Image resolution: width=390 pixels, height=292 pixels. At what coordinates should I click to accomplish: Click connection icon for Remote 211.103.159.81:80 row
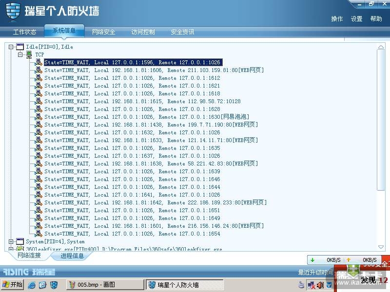point(39,70)
